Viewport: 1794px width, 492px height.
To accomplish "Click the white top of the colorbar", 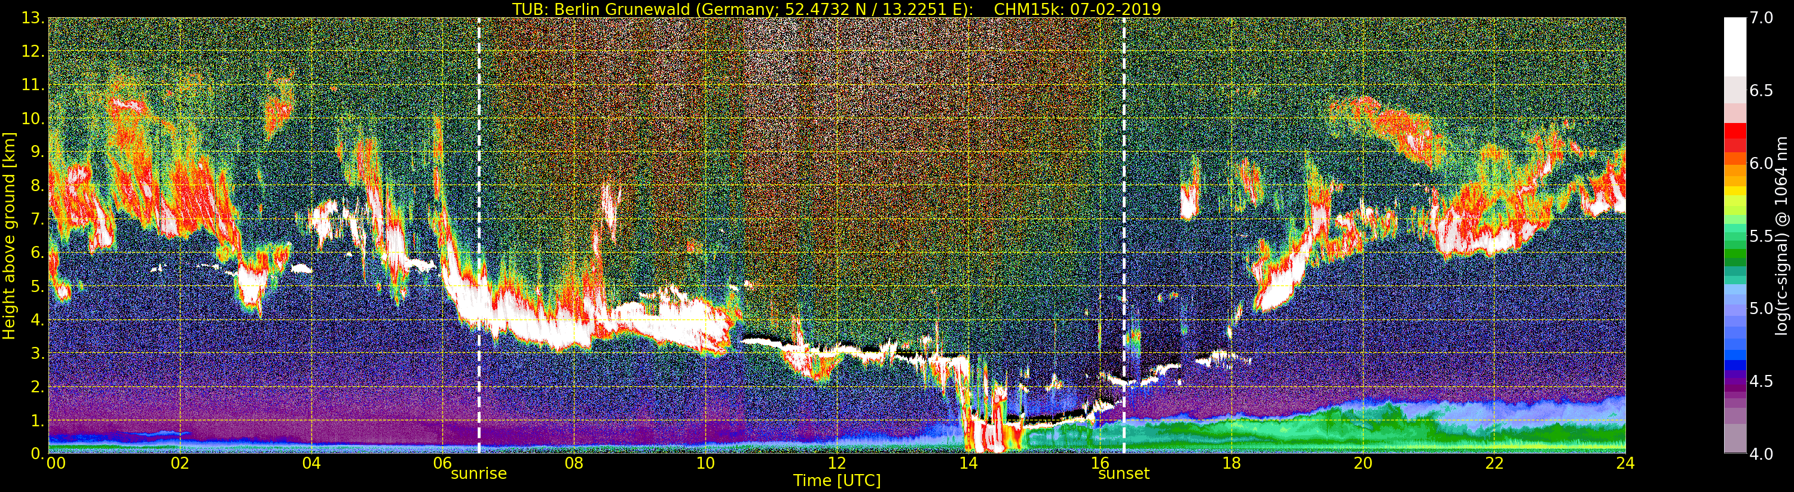I will [x=1735, y=45].
